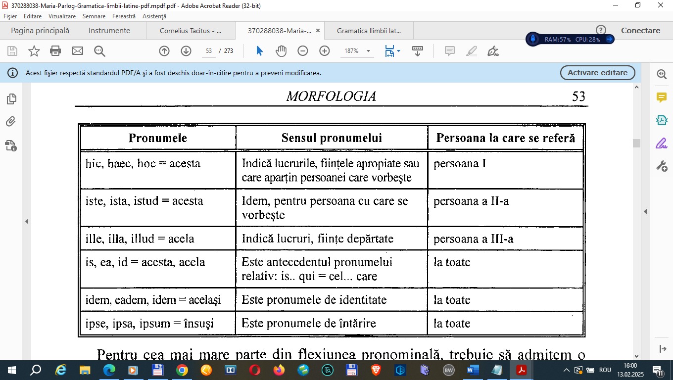Switch to Gramatica limbii lat... tab

pyautogui.click(x=369, y=31)
